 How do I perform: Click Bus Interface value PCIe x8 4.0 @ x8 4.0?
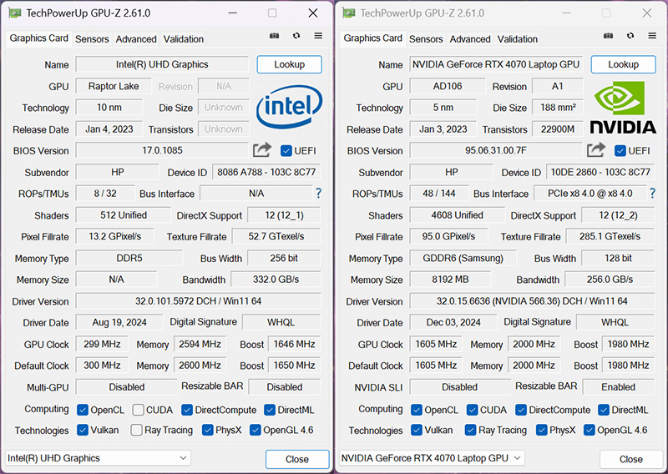click(x=590, y=194)
